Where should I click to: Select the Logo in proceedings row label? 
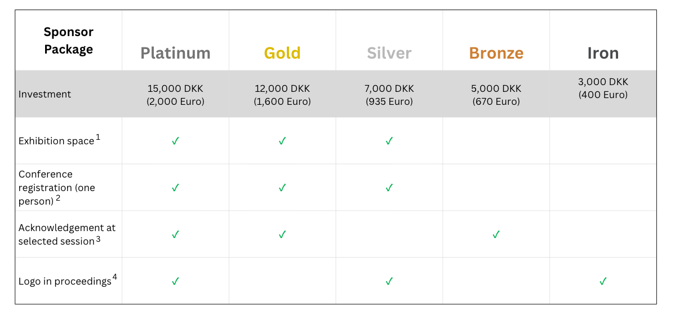click(x=65, y=281)
